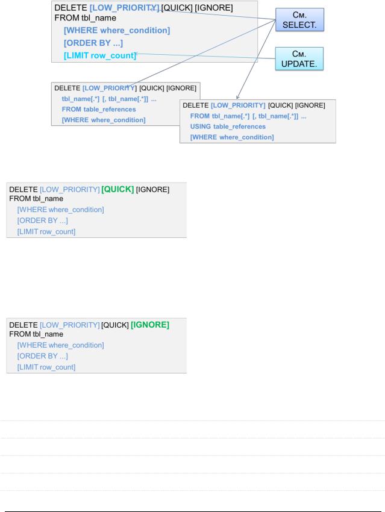Click [LOW_PRIORITY] in the top DELETE statement
Viewport: 385px width, 512px height.
pyautogui.click(x=124, y=8)
